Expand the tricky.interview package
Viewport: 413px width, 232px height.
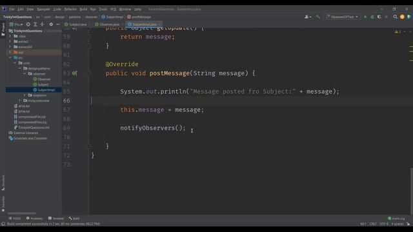[x=20, y=101]
